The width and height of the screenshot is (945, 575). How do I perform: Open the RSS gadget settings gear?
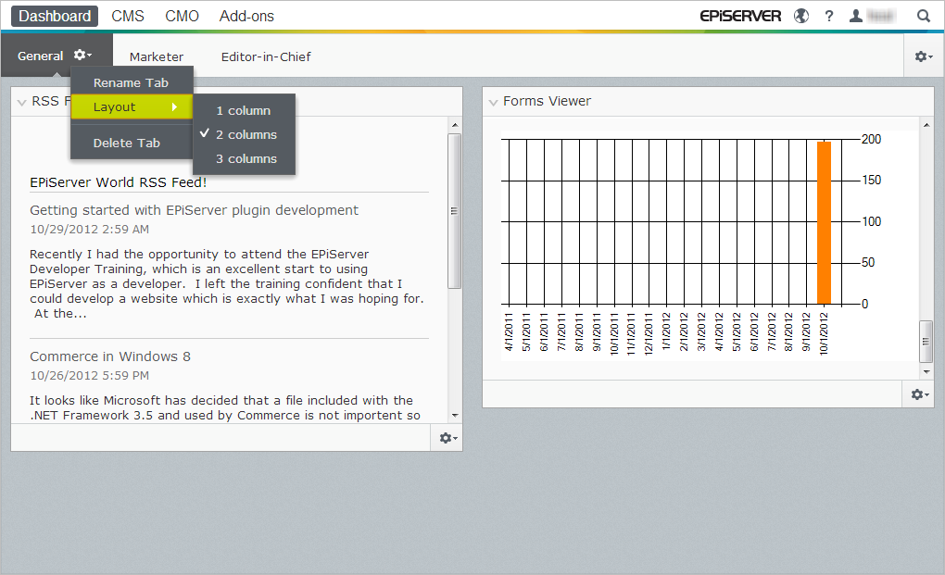coord(447,438)
